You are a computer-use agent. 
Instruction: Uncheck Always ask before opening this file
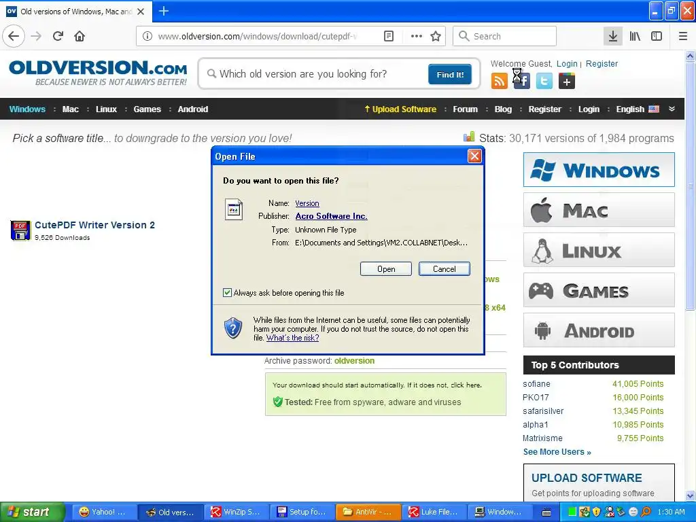[x=227, y=292]
